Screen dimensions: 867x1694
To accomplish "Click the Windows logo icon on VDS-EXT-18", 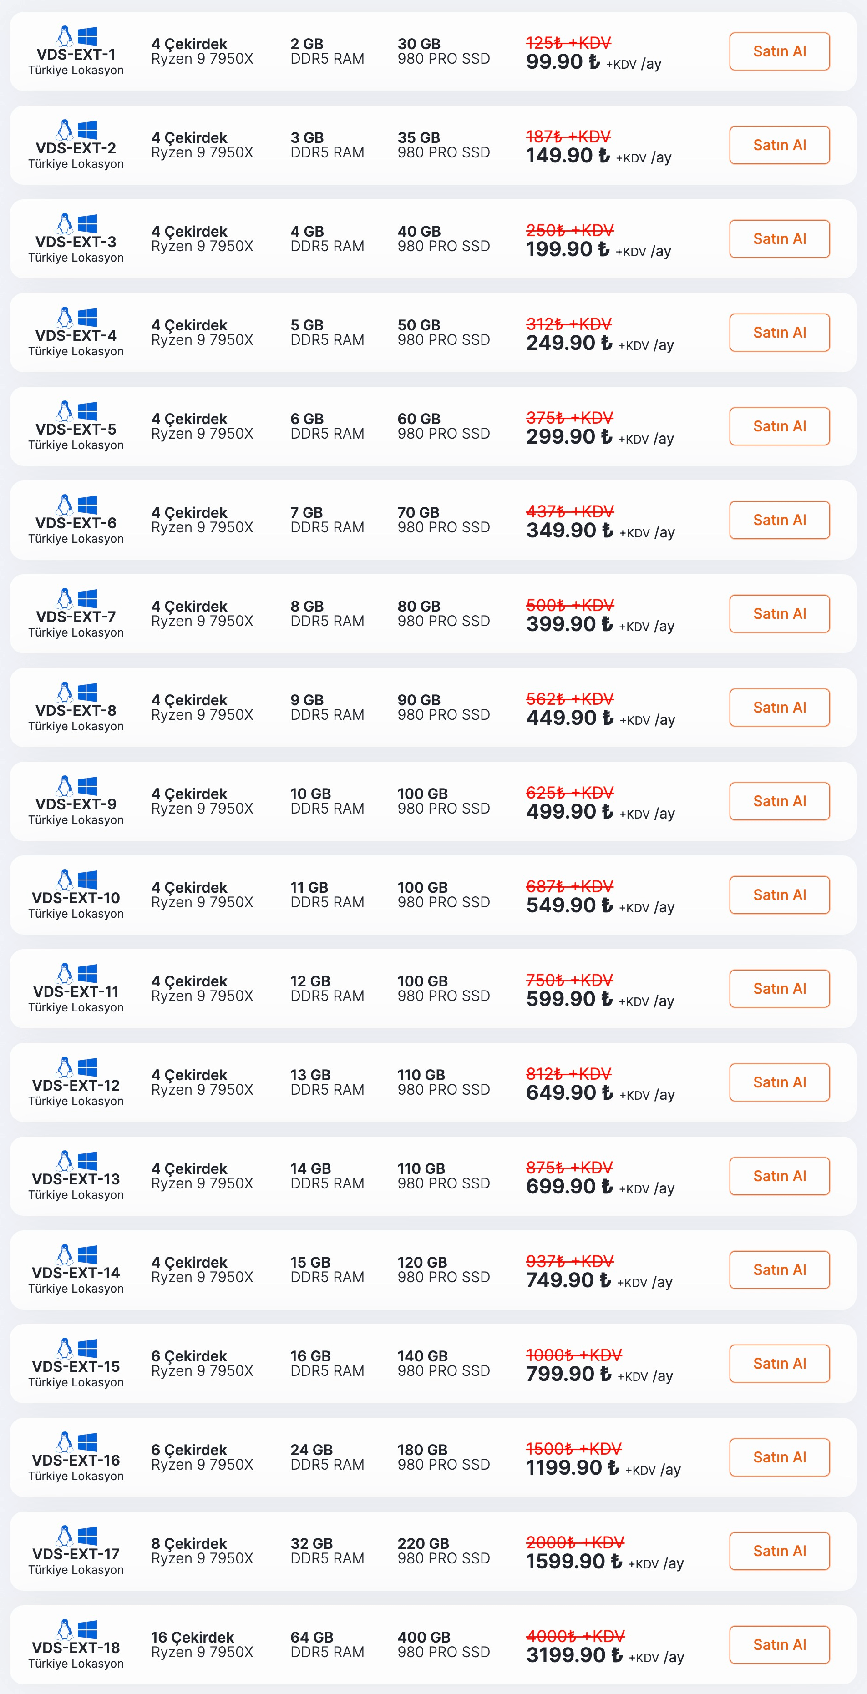I will [x=87, y=1629].
